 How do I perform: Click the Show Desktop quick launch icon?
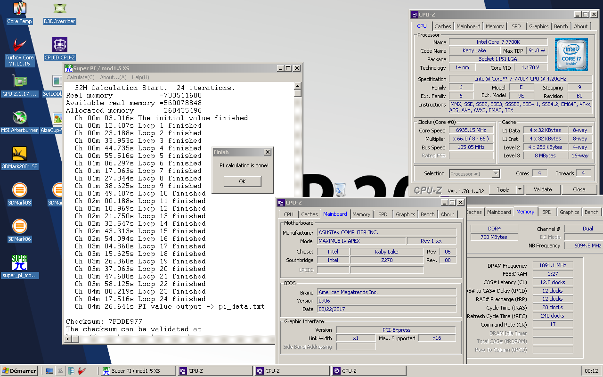(49, 371)
